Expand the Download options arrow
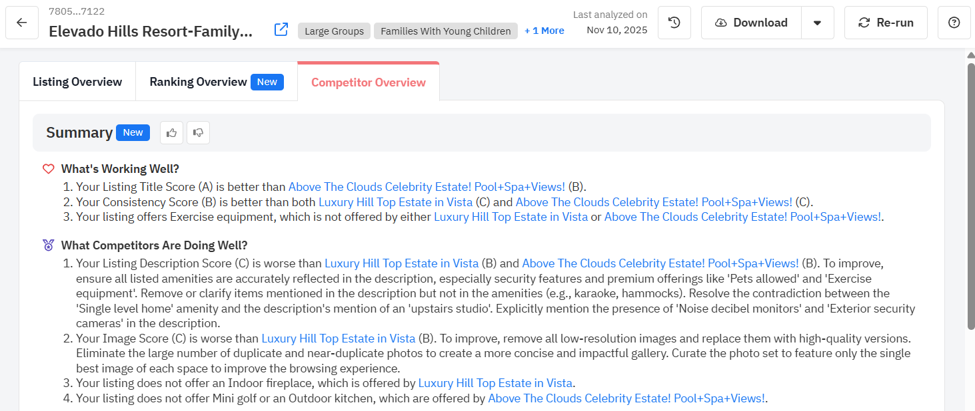This screenshot has height=411, width=975. point(817,23)
